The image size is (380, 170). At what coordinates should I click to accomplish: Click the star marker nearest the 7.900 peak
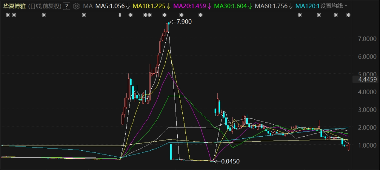[165, 15]
